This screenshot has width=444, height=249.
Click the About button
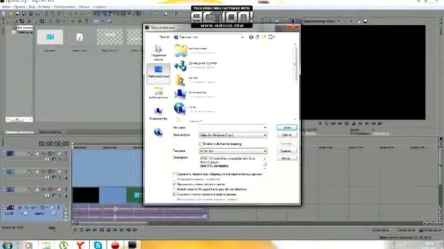287,158
